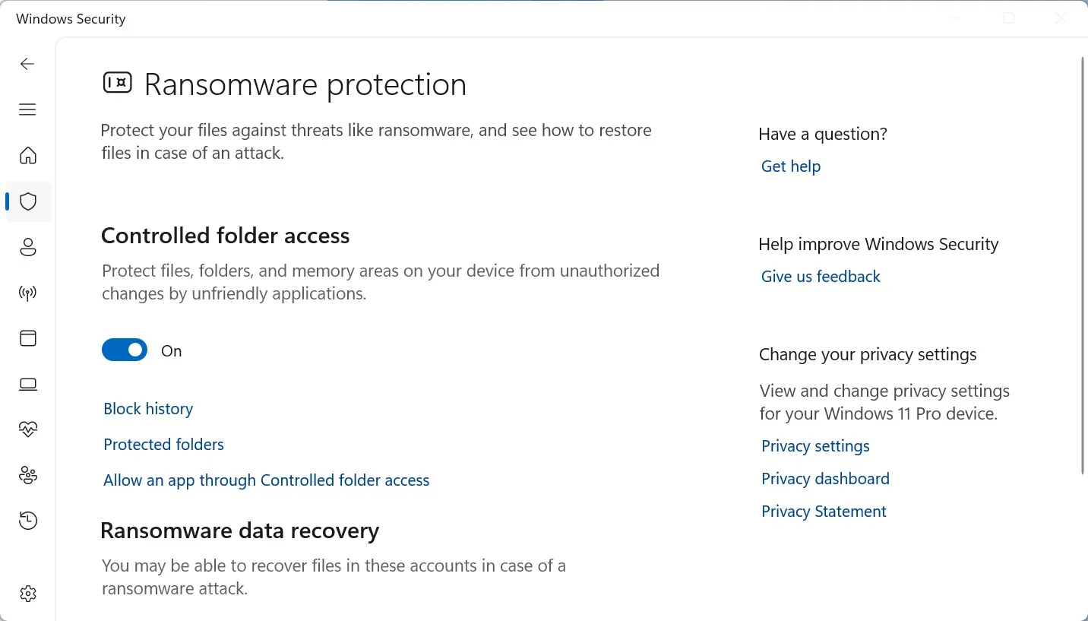Image resolution: width=1088 pixels, height=621 pixels.
Task: View Protected folders
Action: pyautogui.click(x=163, y=444)
